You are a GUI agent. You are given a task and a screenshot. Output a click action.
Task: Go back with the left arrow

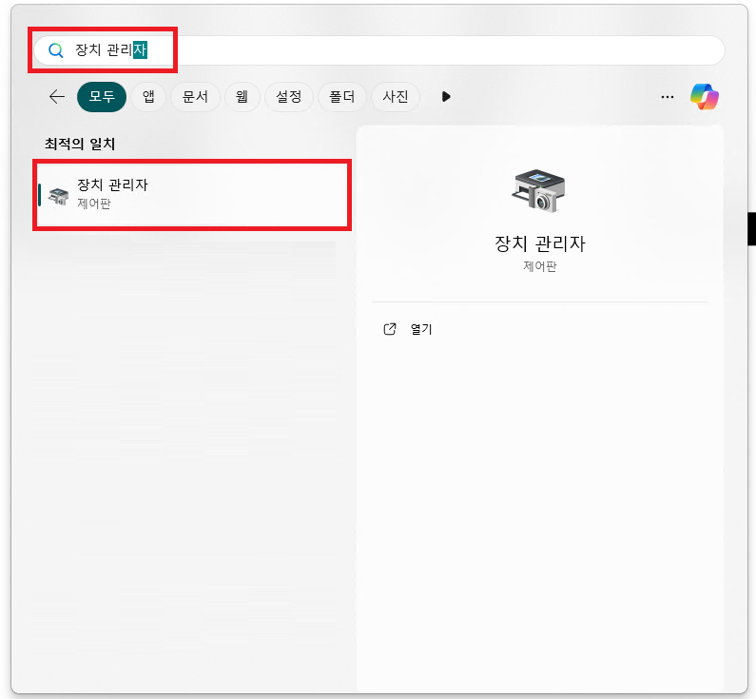coord(57,96)
